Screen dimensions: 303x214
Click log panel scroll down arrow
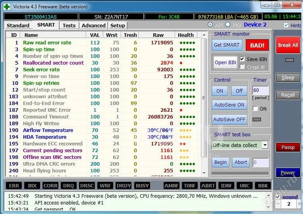pos(268,207)
